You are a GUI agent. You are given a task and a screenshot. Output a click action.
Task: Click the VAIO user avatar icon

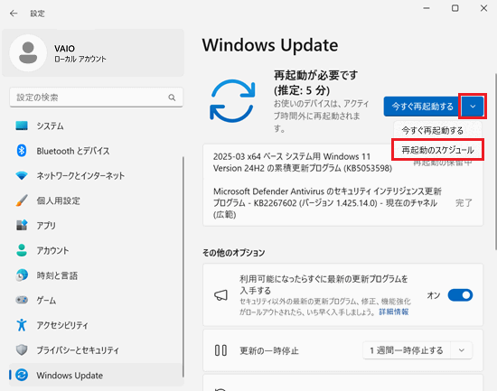28,53
